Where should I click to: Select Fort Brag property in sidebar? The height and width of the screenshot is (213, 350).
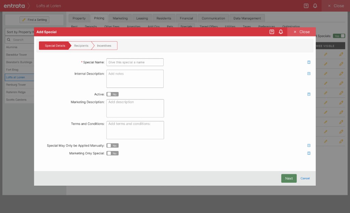click(19, 70)
